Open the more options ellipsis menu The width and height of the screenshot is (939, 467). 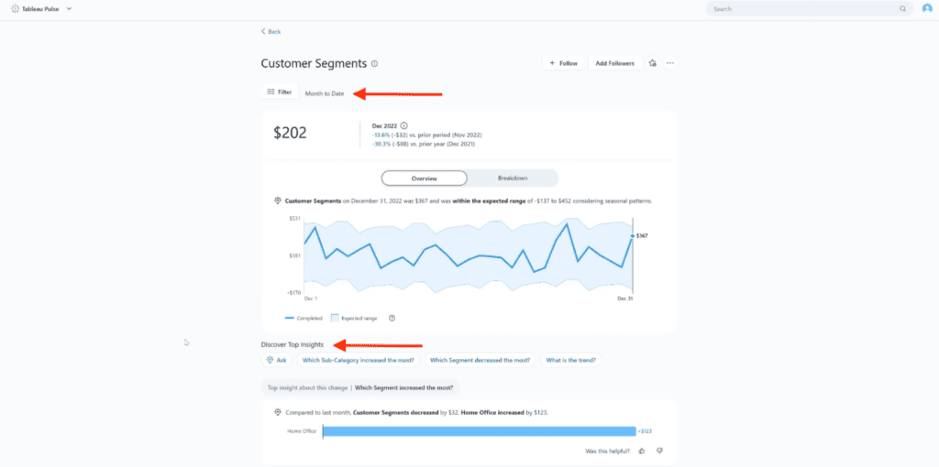click(x=670, y=63)
